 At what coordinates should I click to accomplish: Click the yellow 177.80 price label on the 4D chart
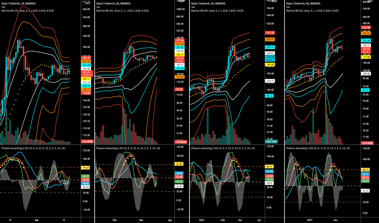point(366,57)
